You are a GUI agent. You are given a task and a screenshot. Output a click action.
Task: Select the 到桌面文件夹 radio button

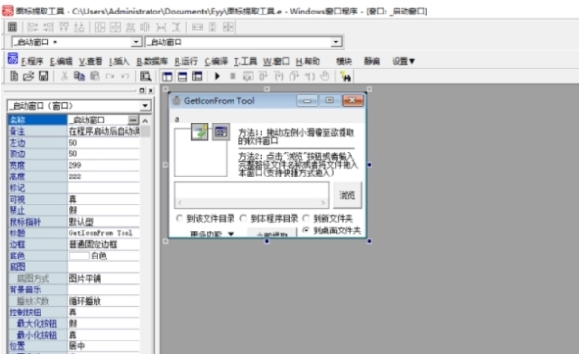click(x=306, y=230)
